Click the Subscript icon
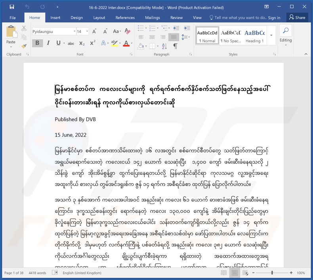This screenshot has height=280, width=313. pos(82,44)
